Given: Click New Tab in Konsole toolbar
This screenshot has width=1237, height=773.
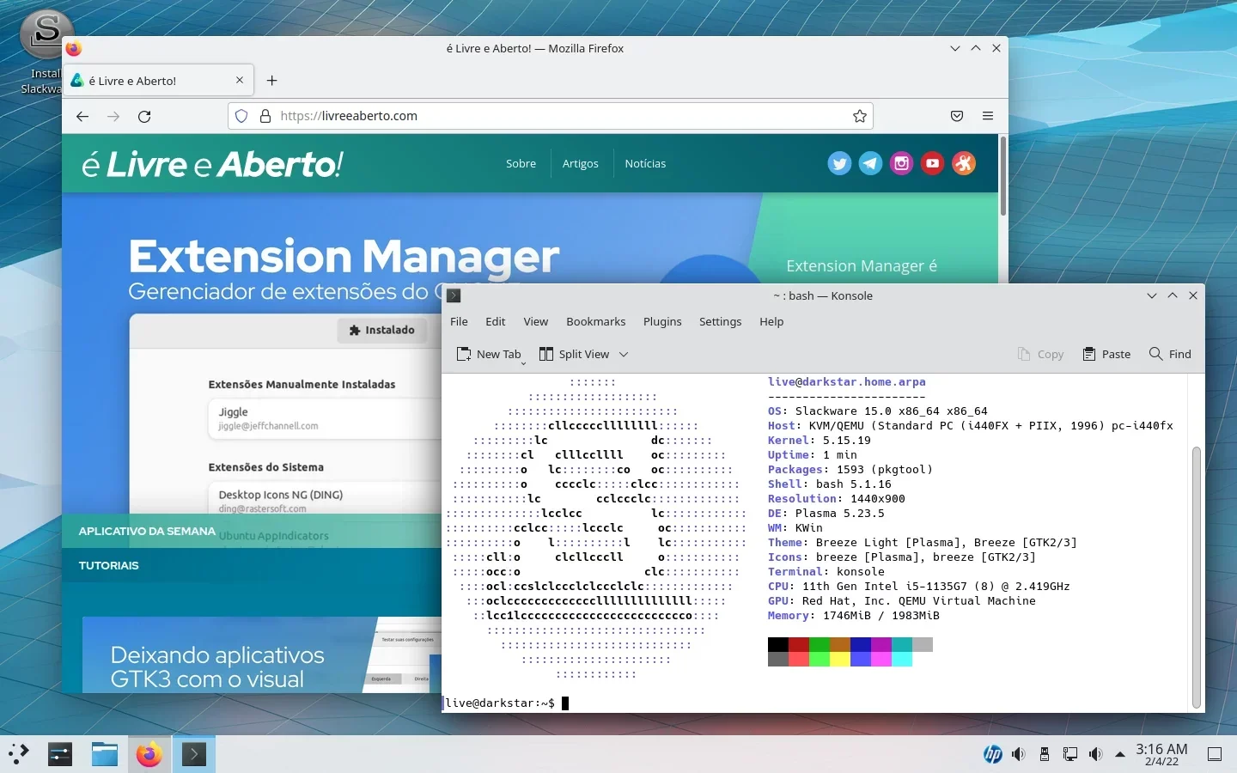Looking at the screenshot, I should (x=489, y=354).
